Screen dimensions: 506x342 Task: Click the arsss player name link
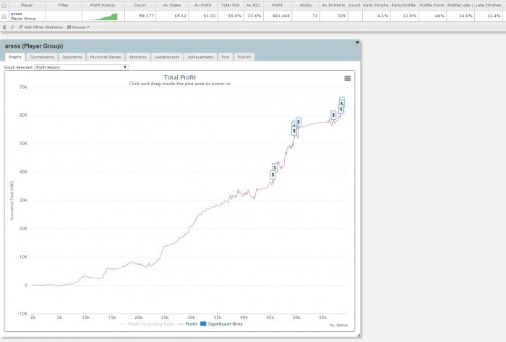coord(16,13)
